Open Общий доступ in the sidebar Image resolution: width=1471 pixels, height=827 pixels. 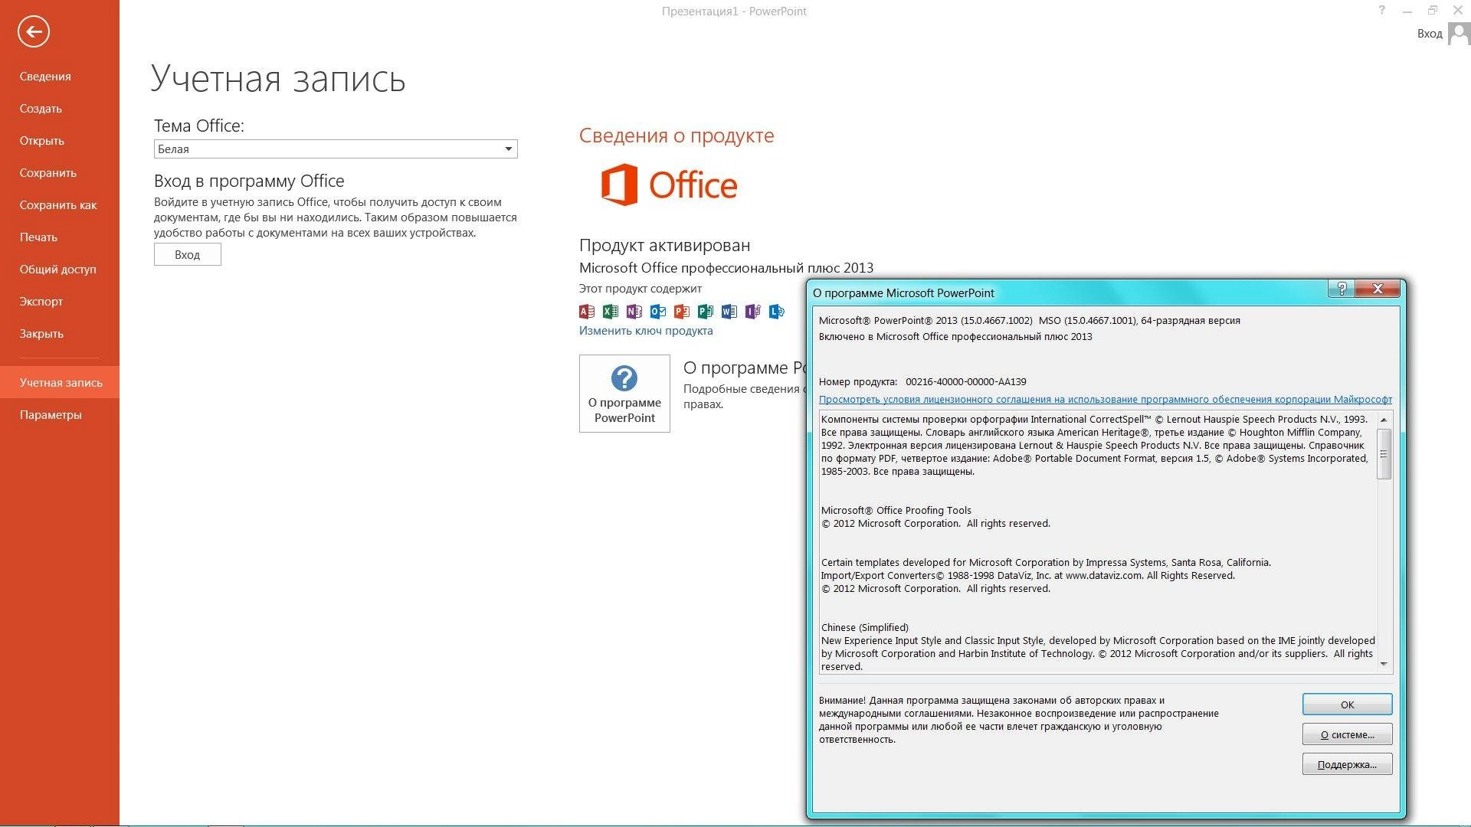pyautogui.click(x=57, y=270)
